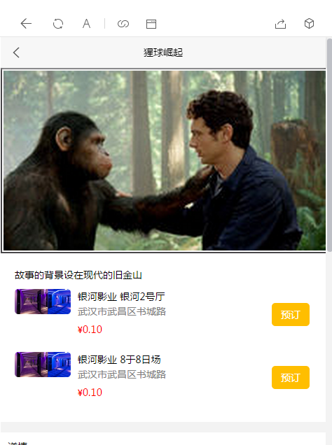The image size is (332, 445).
Task: Book 银河影业 8于8日场 with 预订 button
Action: pyautogui.click(x=291, y=377)
